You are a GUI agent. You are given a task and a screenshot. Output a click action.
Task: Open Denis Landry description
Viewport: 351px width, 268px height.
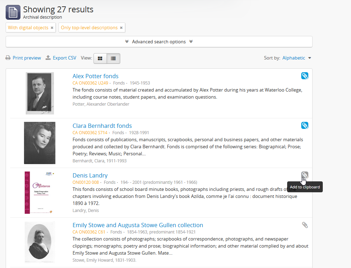[x=90, y=175]
